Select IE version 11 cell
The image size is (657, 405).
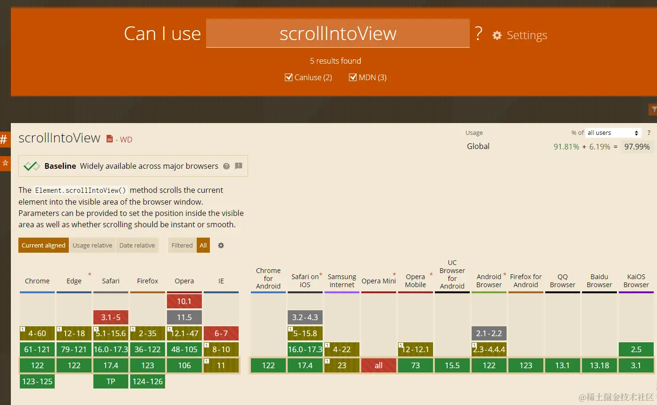(221, 365)
